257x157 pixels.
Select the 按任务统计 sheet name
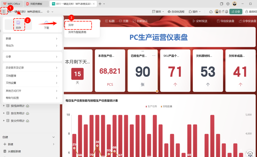[18, 113]
